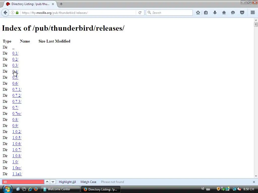Click the scrollbar down arrow

(256, 176)
